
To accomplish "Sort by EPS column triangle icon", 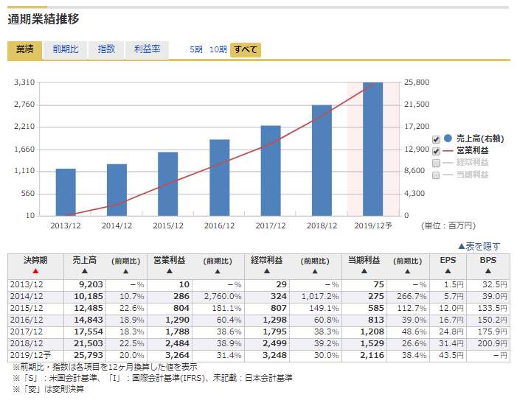I will tap(448, 271).
